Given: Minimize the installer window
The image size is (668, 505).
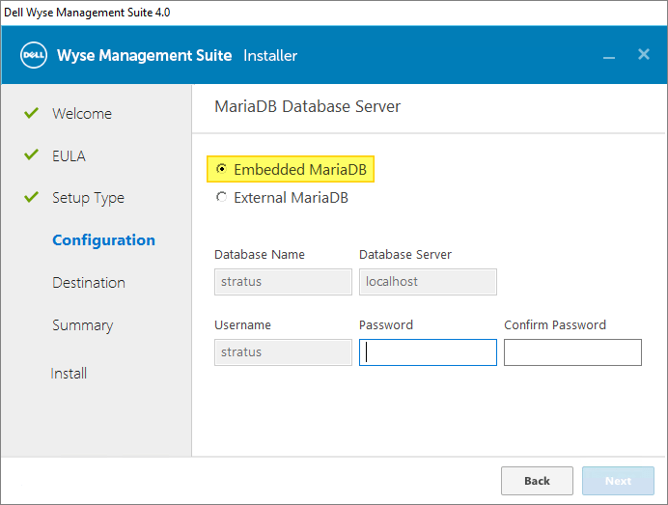Looking at the screenshot, I should 609,56.
